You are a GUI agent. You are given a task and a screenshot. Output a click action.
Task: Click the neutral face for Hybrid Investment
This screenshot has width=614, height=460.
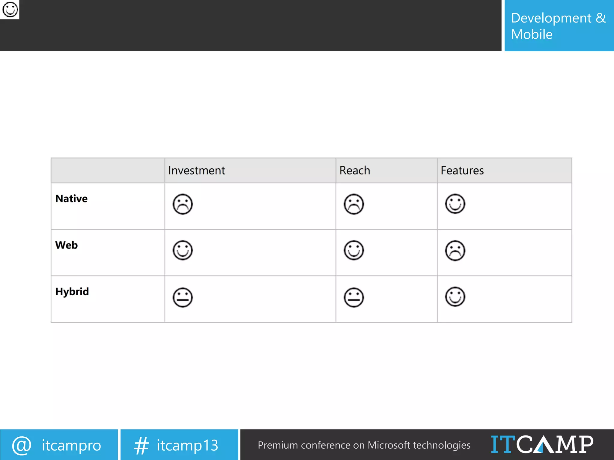(183, 297)
